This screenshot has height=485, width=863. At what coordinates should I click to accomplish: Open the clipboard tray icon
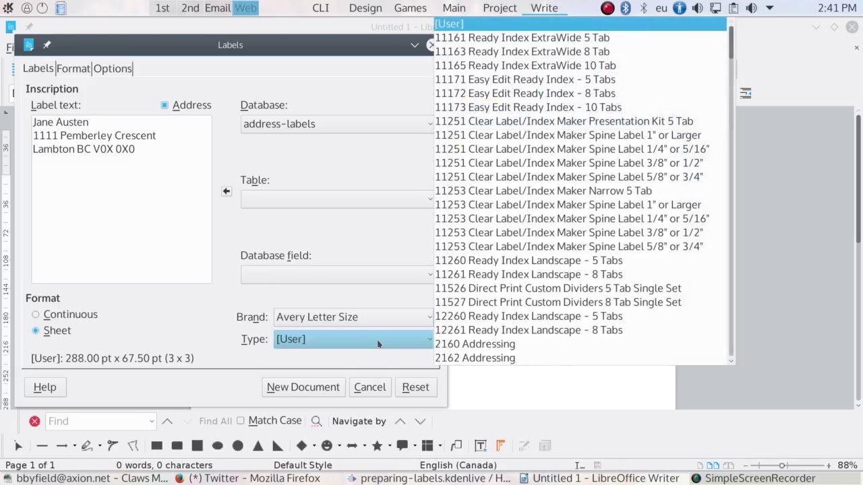click(x=734, y=8)
